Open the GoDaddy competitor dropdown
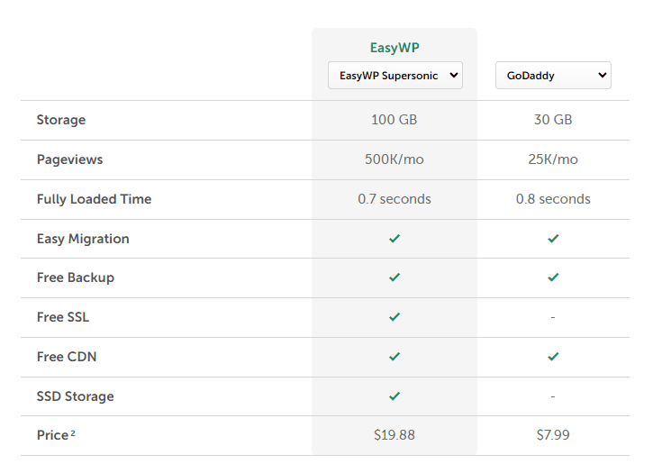This screenshot has width=671, height=473. [x=553, y=76]
